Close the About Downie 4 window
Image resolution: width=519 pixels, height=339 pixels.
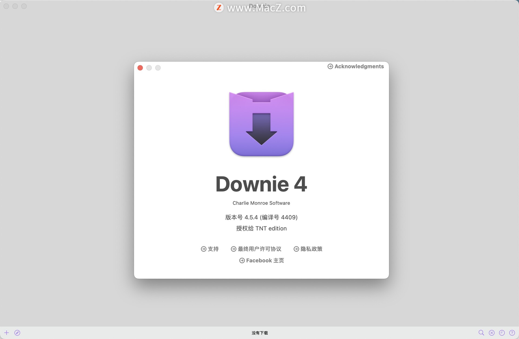(140, 68)
